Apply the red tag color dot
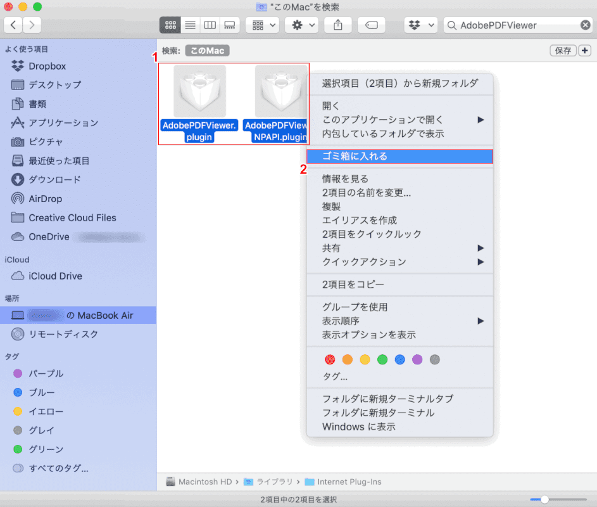The image size is (597, 507). (330, 359)
